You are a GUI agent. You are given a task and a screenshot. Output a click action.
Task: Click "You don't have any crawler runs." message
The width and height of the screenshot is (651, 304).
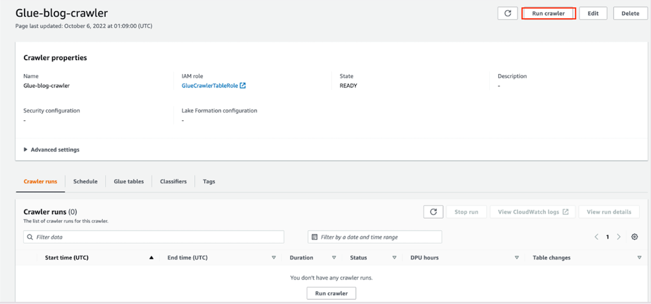pos(331,278)
